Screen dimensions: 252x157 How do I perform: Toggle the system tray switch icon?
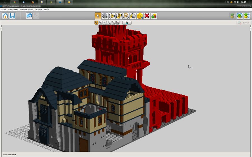(x=227, y=2)
